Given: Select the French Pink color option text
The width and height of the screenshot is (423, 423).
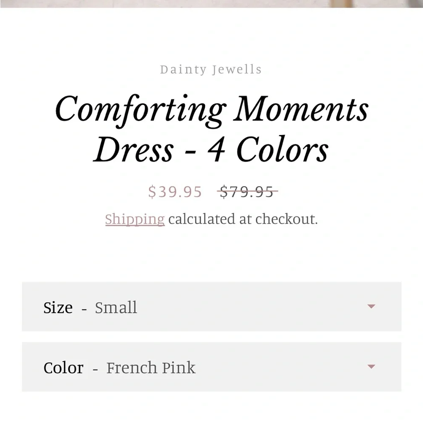Looking at the screenshot, I should point(151,368).
